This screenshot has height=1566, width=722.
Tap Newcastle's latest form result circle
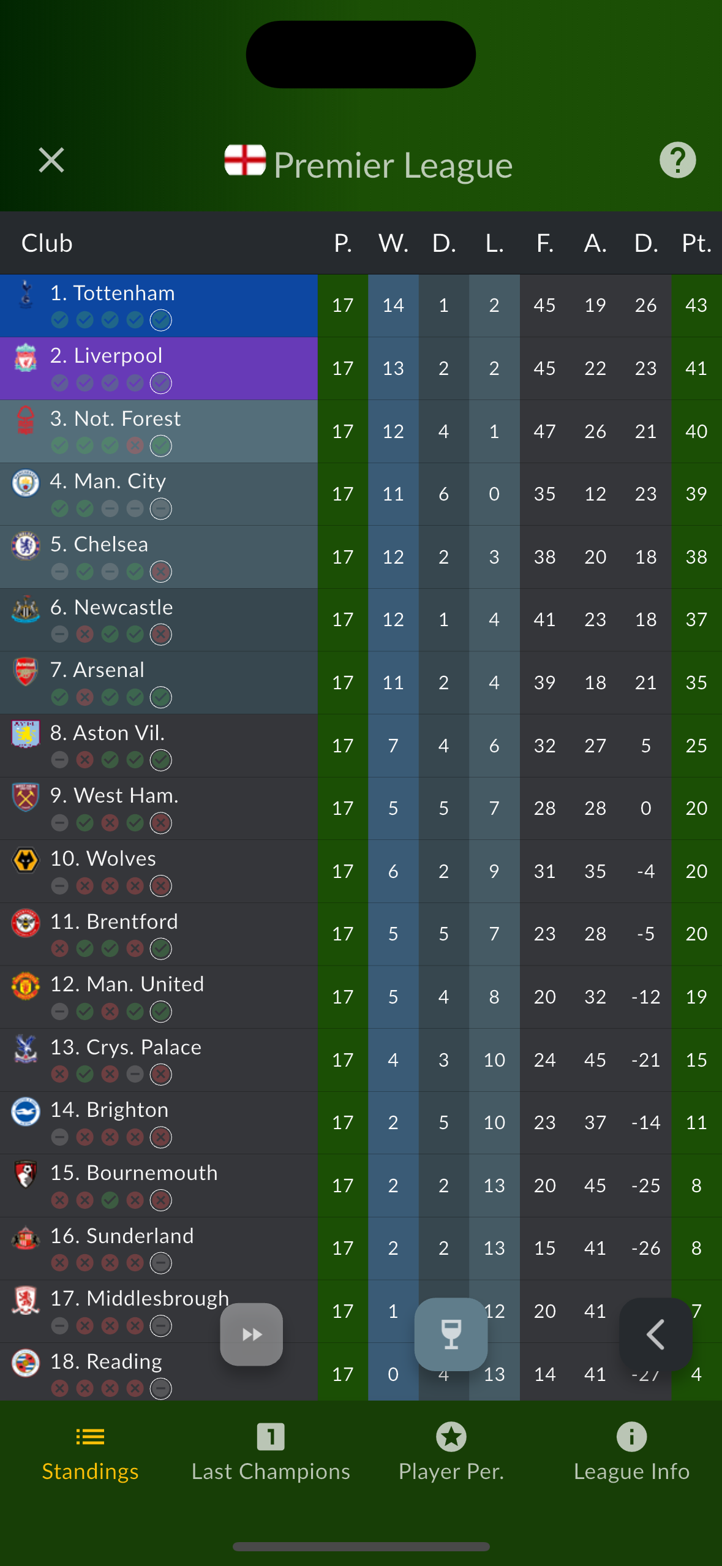tap(161, 635)
